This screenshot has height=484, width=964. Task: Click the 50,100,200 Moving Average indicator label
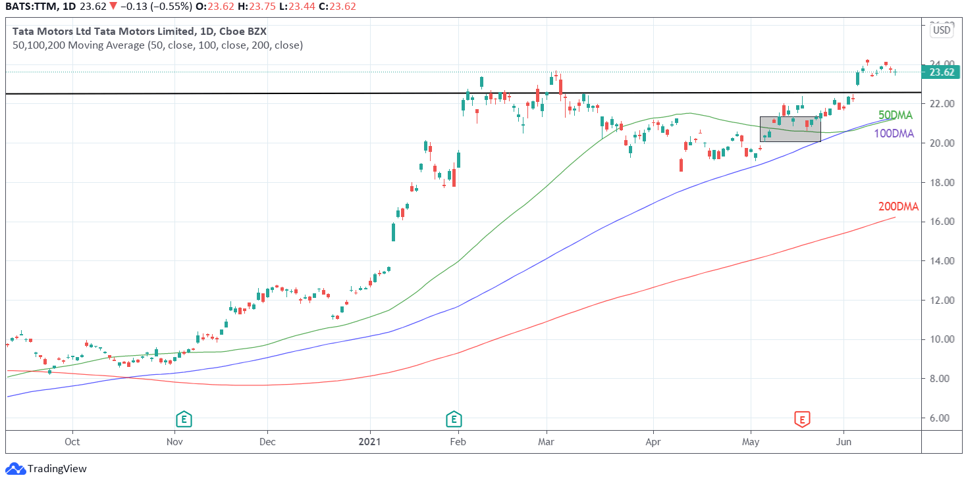(x=158, y=45)
